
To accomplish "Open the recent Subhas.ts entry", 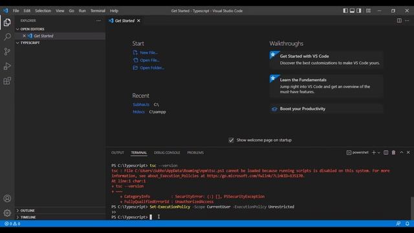I will 141,105.
